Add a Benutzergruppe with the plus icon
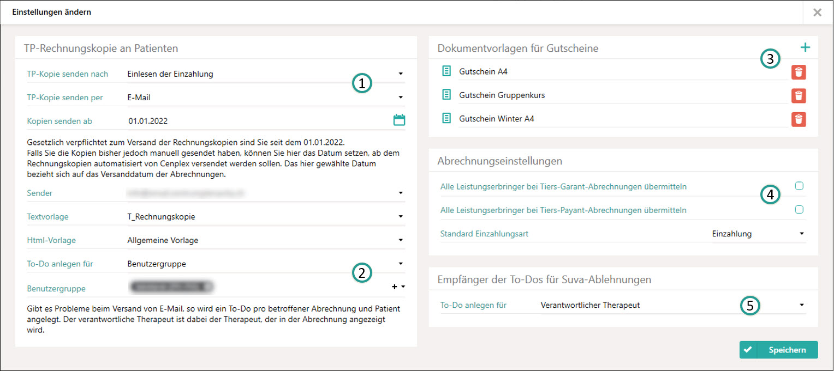The width and height of the screenshot is (834, 371). pyautogui.click(x=395, y=287)
